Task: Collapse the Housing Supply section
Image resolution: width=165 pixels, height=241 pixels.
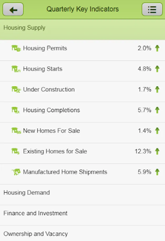Action: click(24, 28)
